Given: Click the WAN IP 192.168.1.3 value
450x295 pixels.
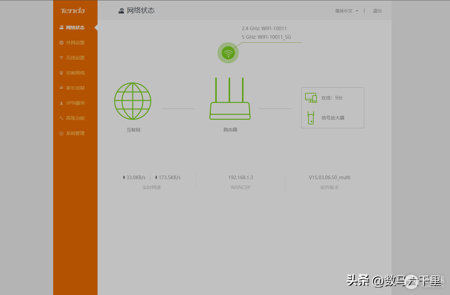Looking at the screenshot, I should coord(240,178).
